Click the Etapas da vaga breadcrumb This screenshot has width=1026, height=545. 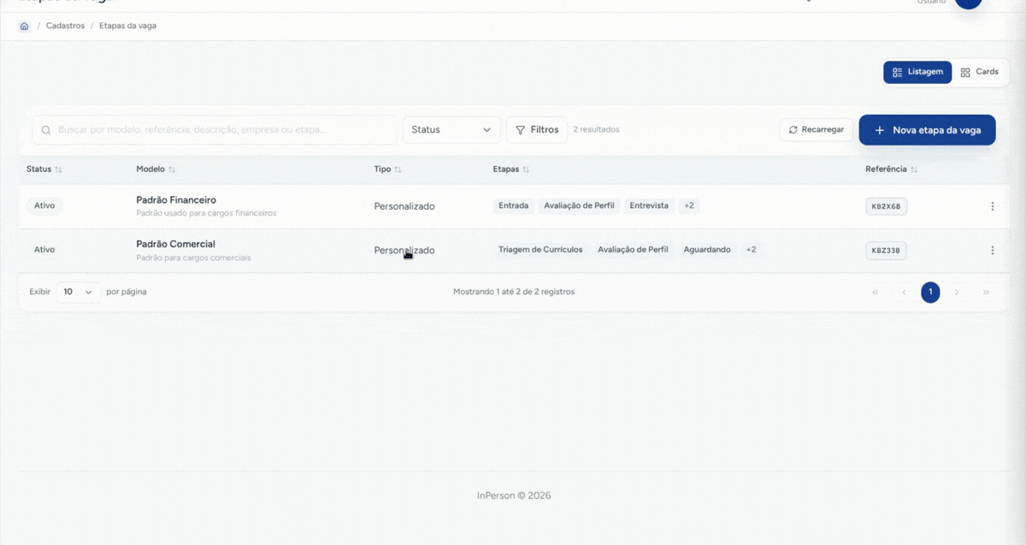point(127,26)
